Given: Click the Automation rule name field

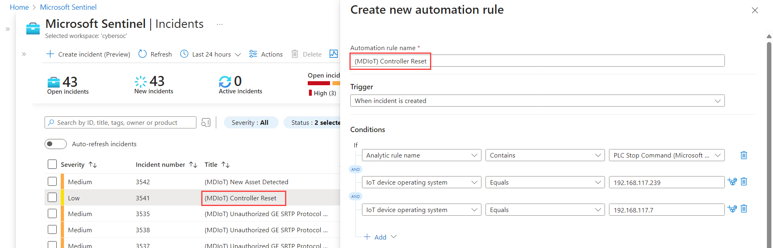Looking at the screenshot, I should coord(537,61).
